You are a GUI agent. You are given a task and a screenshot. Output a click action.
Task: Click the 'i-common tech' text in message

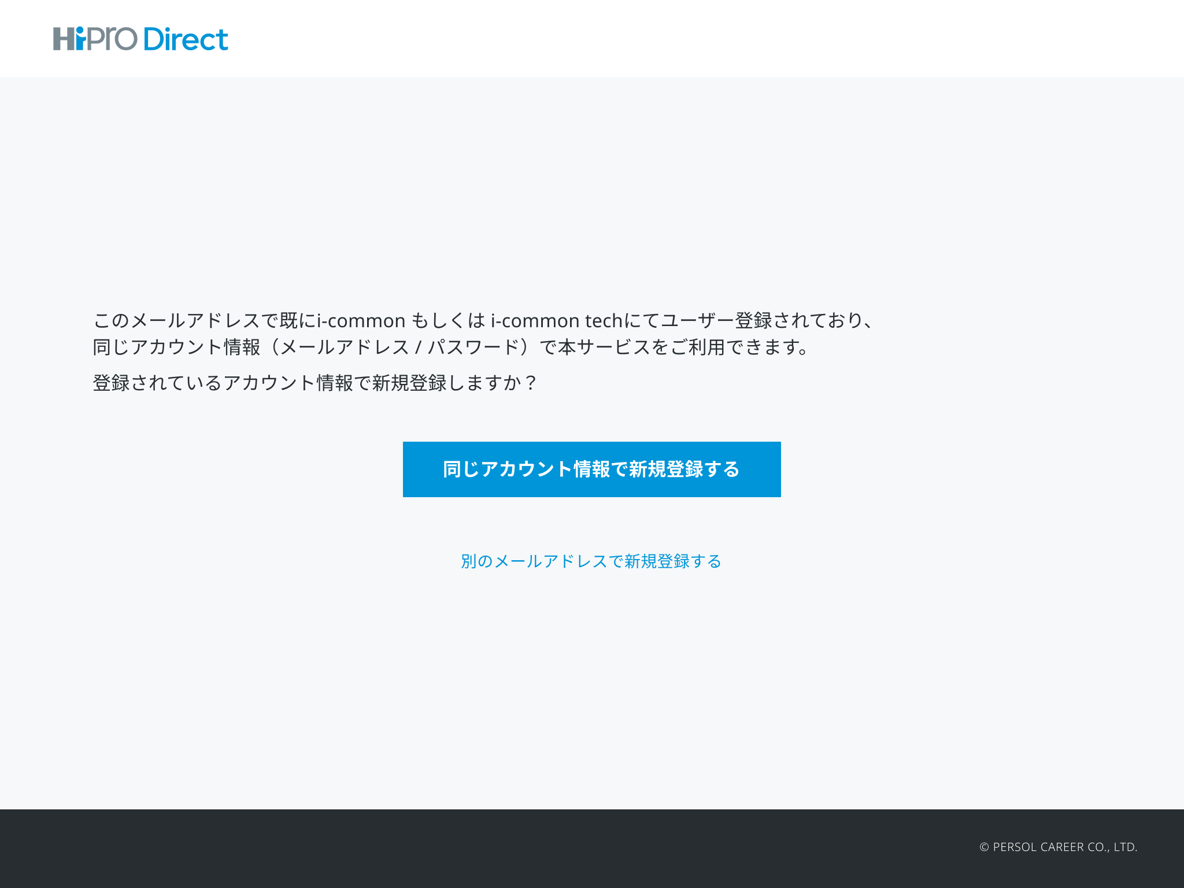tap(556, 320)
